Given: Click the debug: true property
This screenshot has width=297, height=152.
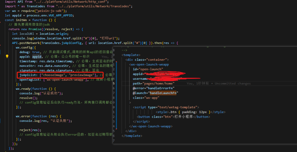Looking at the screenshot, I should coord(29,52).
